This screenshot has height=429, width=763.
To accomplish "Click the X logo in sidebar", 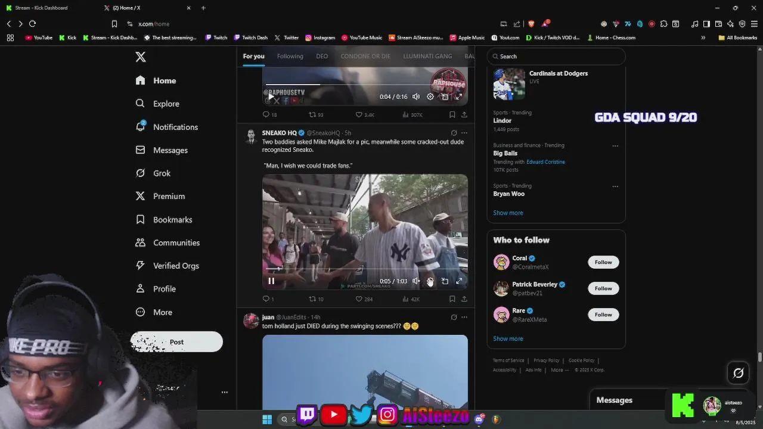I will pyautogui.click(x=141, y=57).
